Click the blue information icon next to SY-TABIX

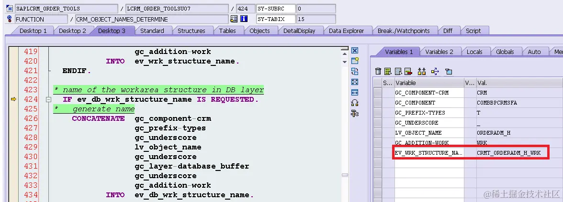point(244,19)
